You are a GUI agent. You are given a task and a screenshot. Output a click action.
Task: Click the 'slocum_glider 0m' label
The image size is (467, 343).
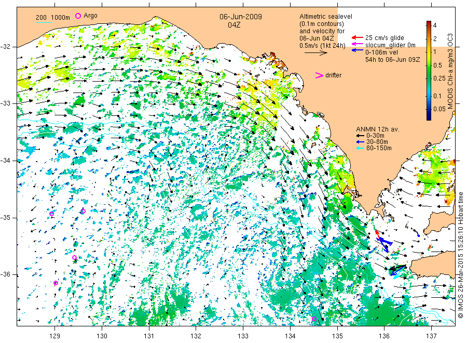point(390,45)
